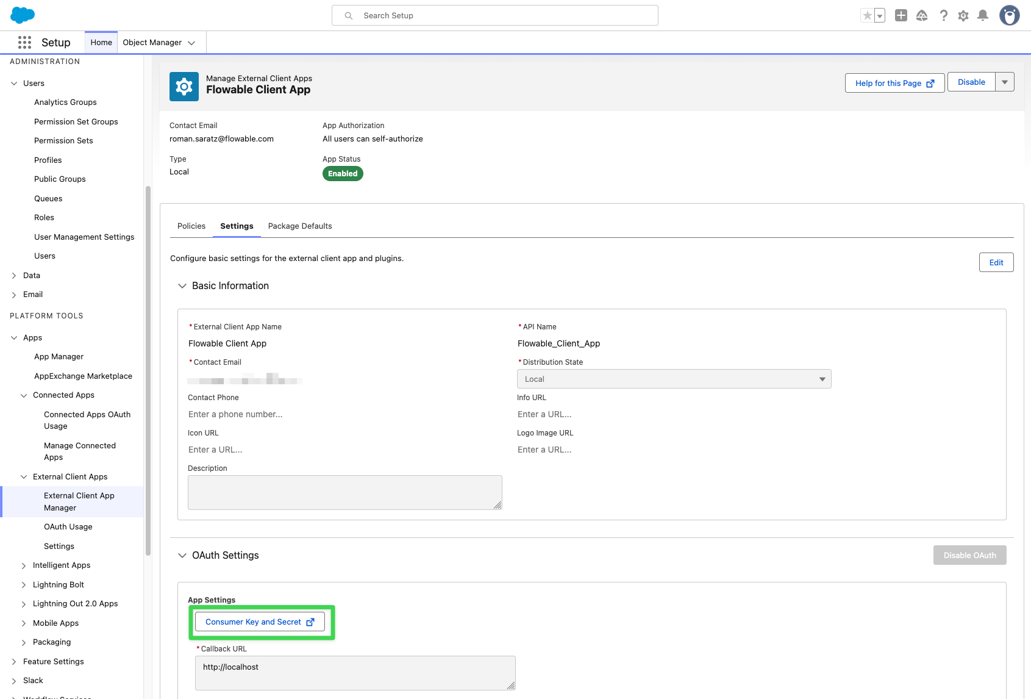Switch to the Policies tab
1031x699 pixels.
point(191,226)
